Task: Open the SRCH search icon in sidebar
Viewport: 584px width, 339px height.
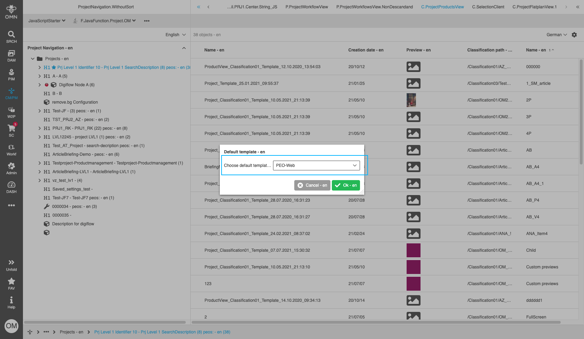Action: click(x=11, y=37)
